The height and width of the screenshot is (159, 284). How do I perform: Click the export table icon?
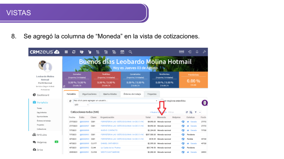[x=191, y=112]
